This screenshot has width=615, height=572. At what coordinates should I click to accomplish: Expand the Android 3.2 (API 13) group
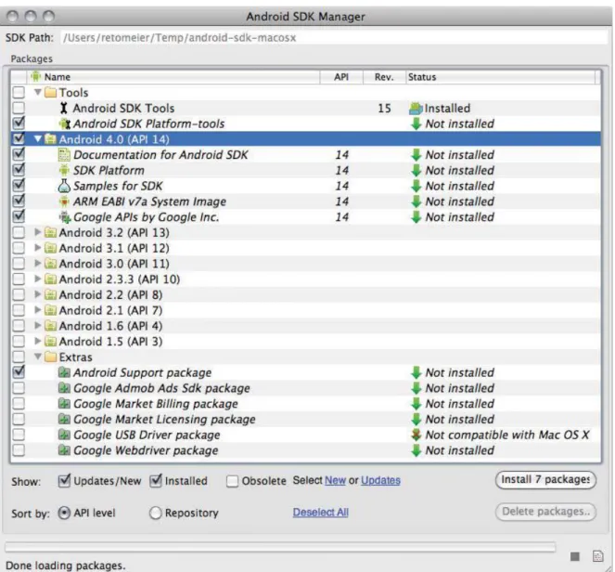click(x=38, y=232)
